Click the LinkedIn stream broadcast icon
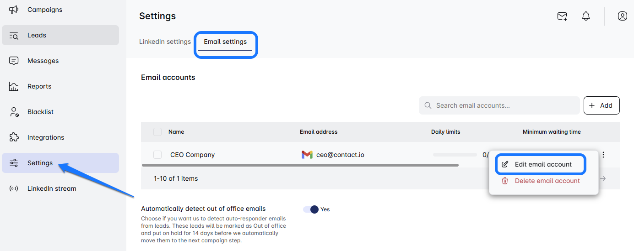The height and width of the screenshot is (251, 634). [x=14, y=188]
